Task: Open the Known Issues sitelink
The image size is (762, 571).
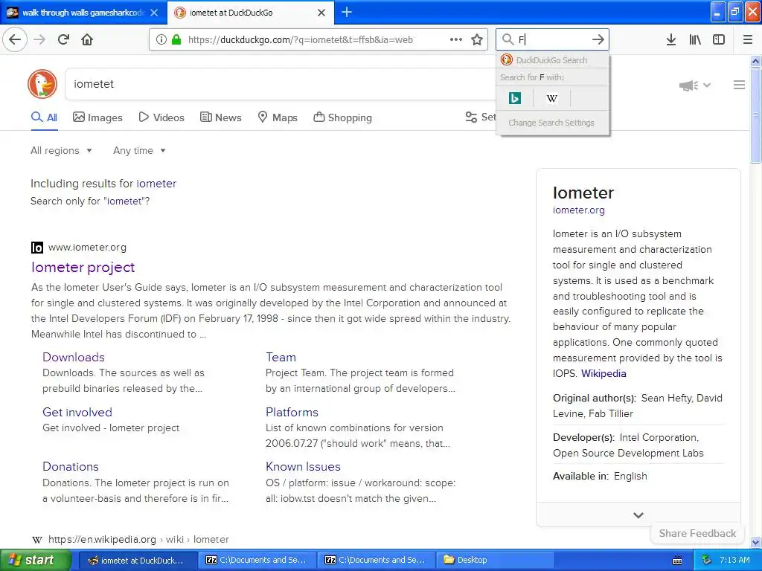Action: pyautogui.click(x=303, y=467)
